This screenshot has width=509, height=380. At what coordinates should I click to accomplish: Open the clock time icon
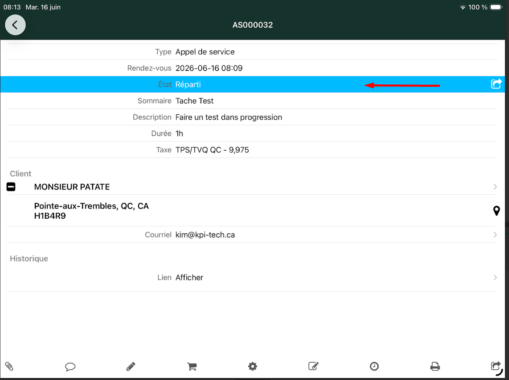(374, 367)
